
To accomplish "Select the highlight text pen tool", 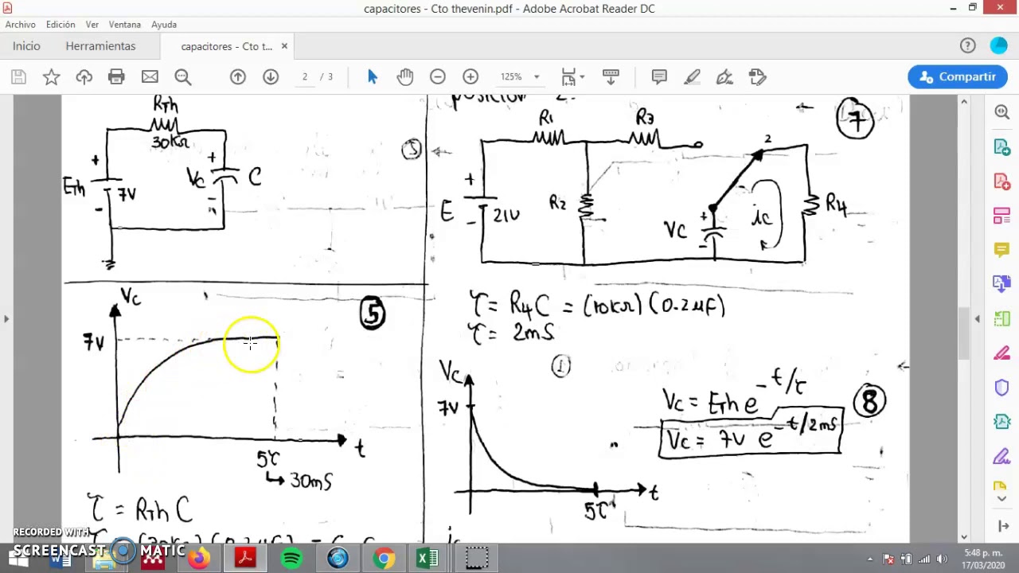I will coord(692,76).
